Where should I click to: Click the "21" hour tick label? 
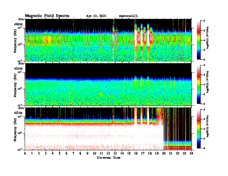pyautogui.click(x=170, y=153)
